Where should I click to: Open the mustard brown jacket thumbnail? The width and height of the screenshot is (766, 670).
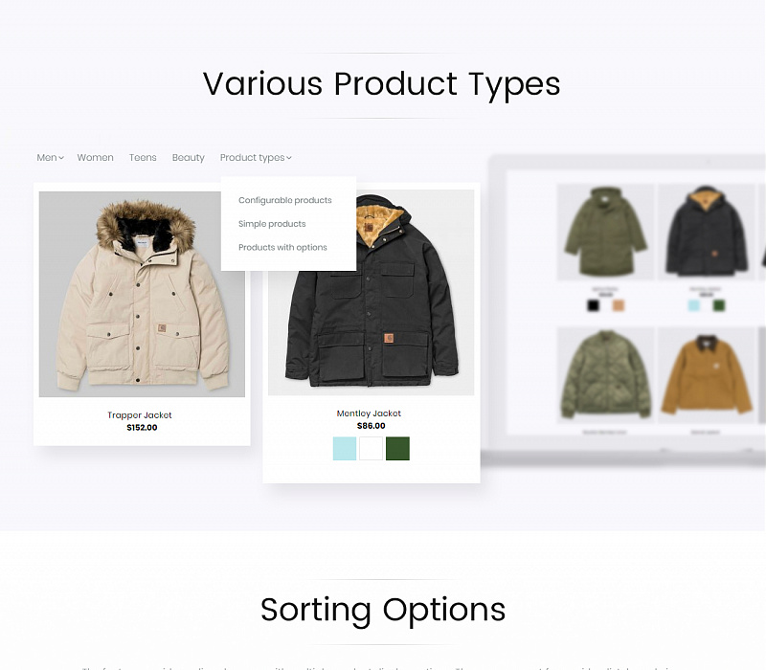[707, 375]
